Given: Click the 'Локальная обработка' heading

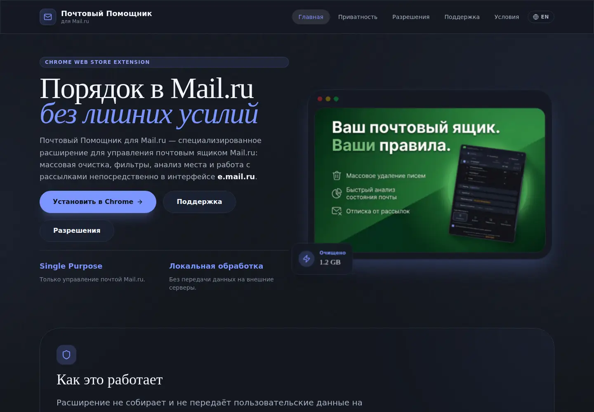Looking at the screenshot, I should coord(216,266).
